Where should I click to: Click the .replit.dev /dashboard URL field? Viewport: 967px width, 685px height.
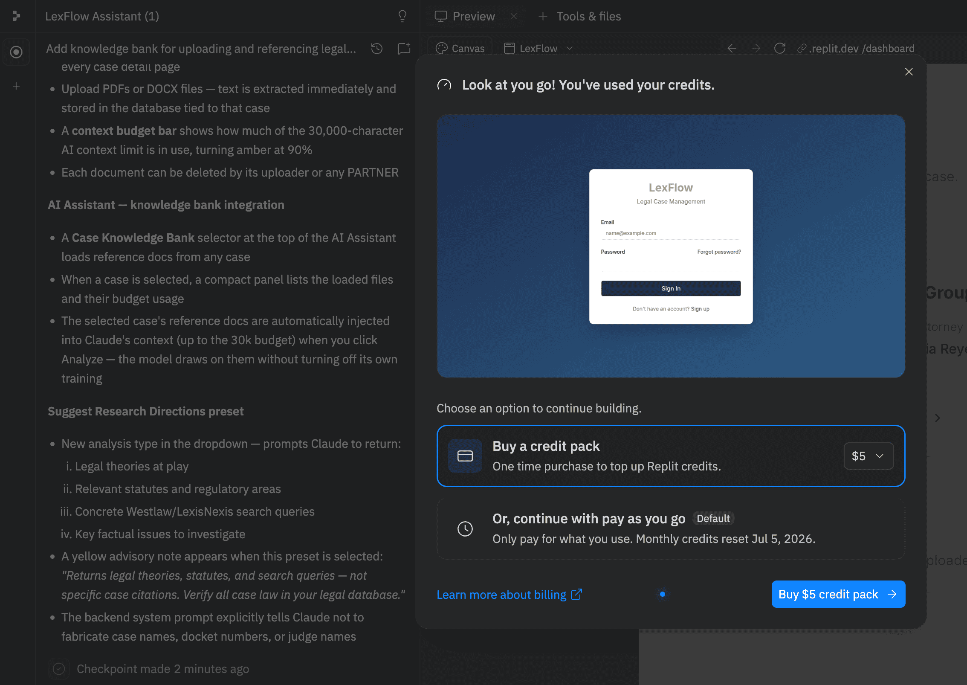[x=856, y=48]
